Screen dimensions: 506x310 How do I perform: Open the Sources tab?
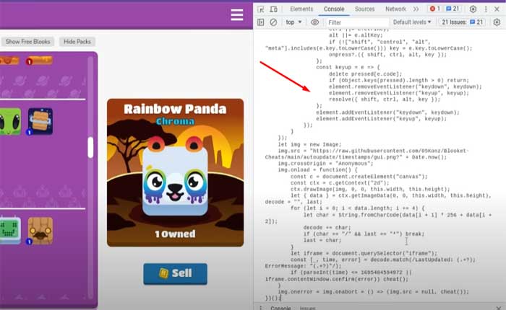[364, 9]
